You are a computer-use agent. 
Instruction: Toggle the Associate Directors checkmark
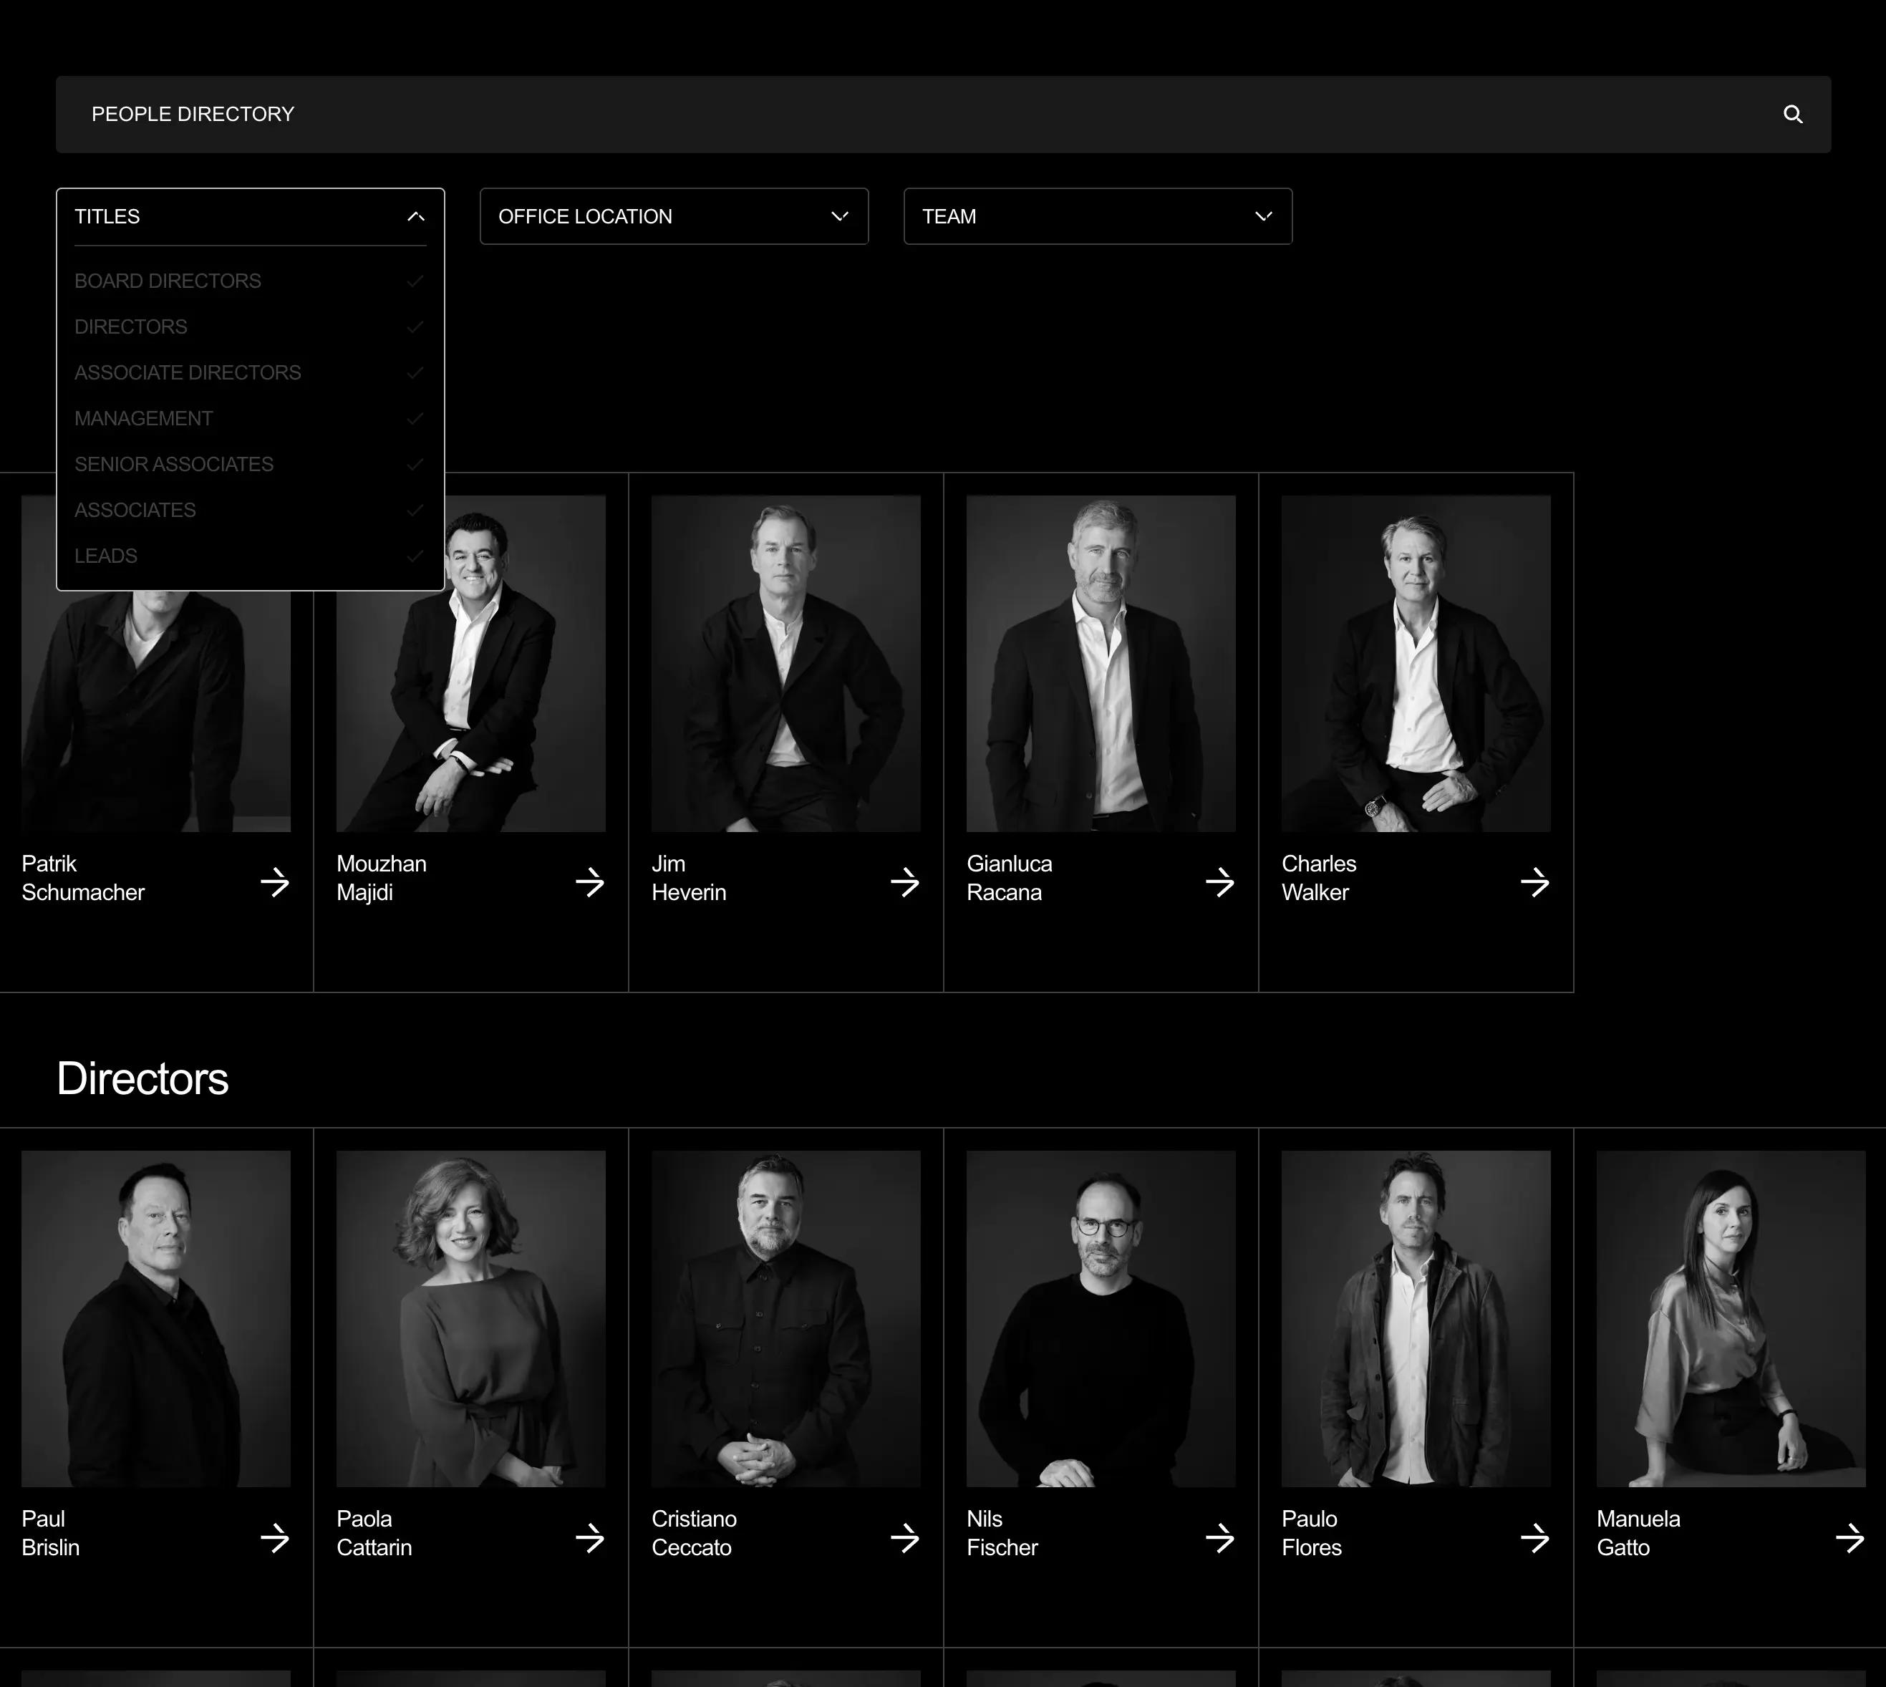coord(415,372)
